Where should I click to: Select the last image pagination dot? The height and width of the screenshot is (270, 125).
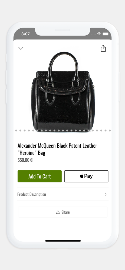pyautogui.click(x=110, y=130)
